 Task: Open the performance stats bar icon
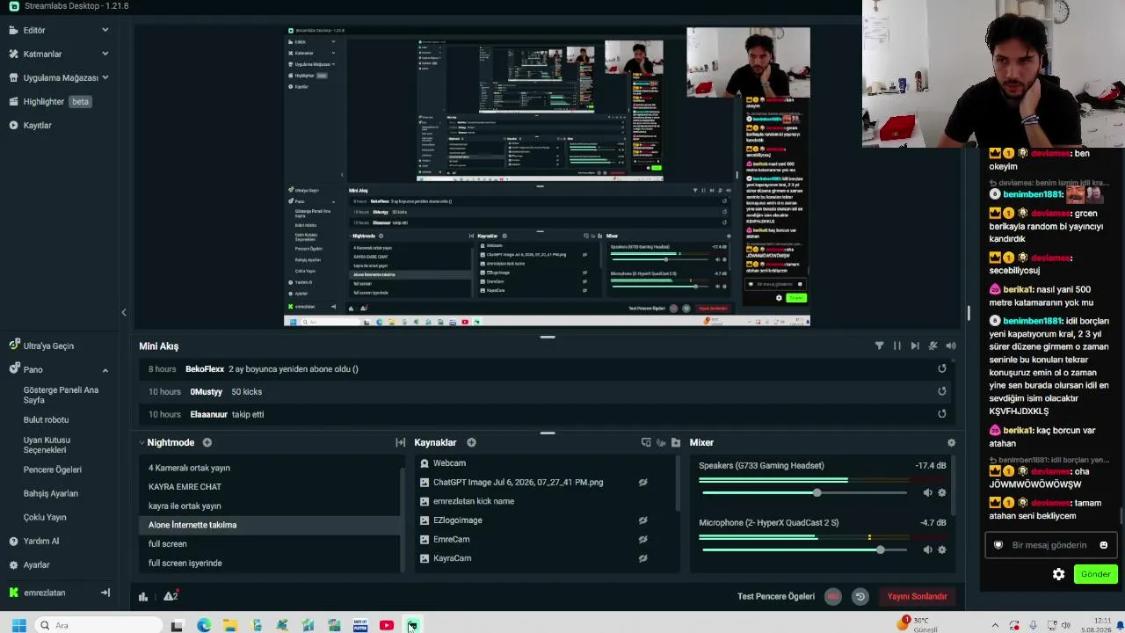click(x=143, y=596)
